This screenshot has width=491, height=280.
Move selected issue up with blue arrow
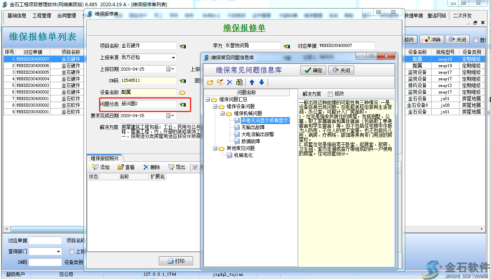252,82
